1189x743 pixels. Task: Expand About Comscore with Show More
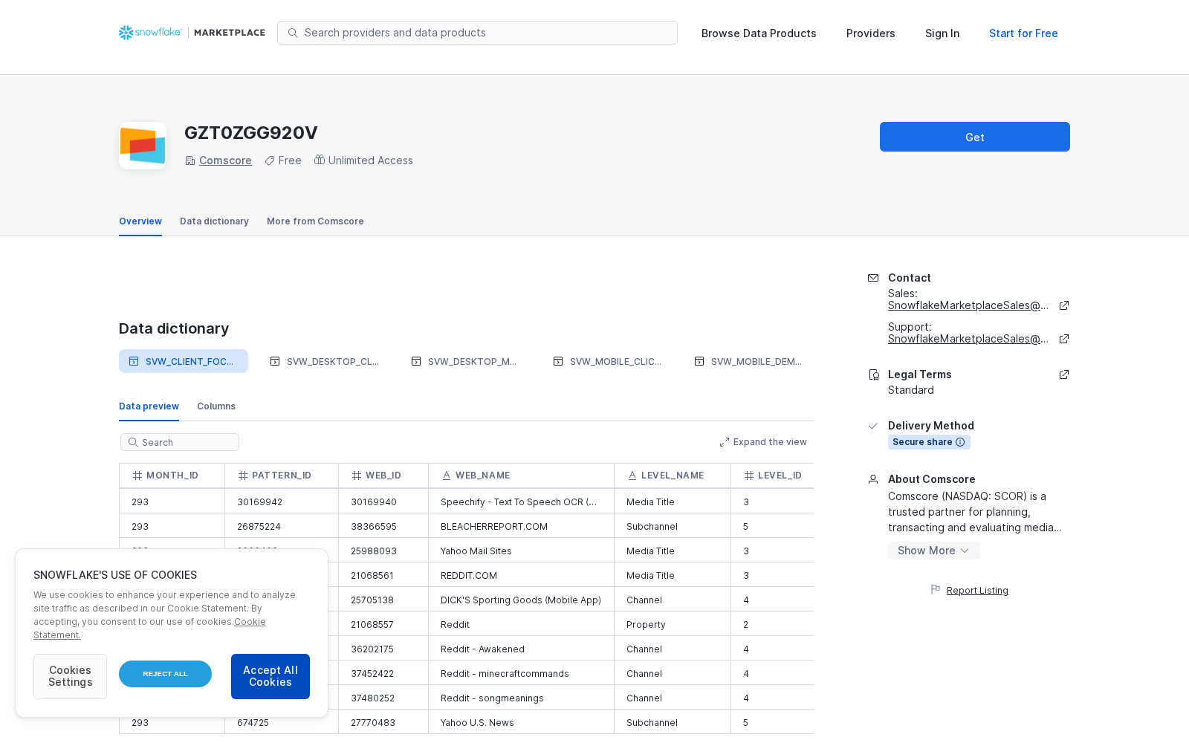click(x=933, y=551)
